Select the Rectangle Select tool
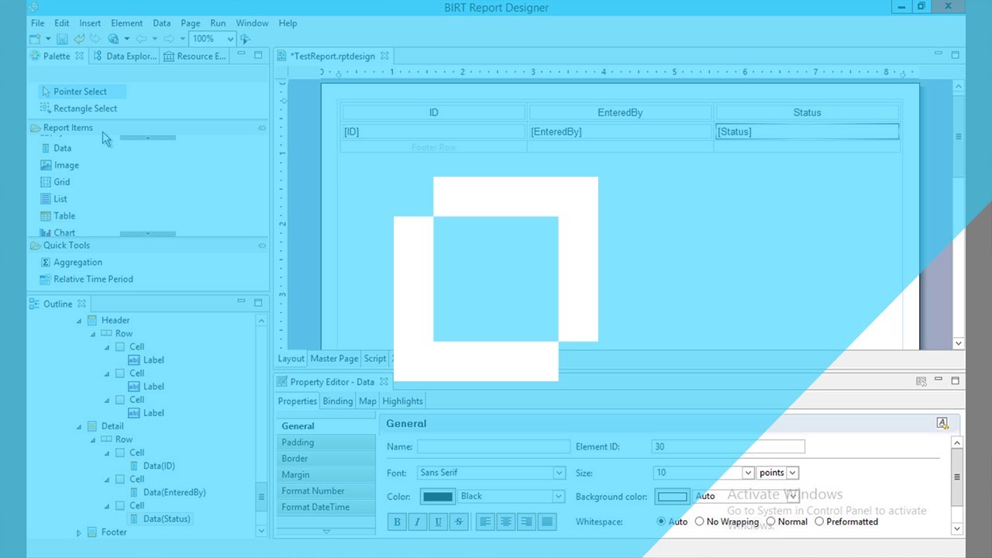The width and height of the screenshot is (992, 558). coord(81,108)
